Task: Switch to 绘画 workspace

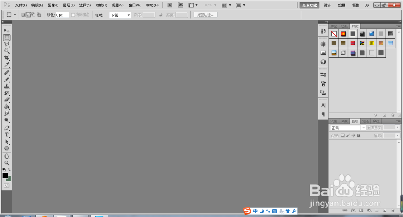Action: (x=342, y=5)
